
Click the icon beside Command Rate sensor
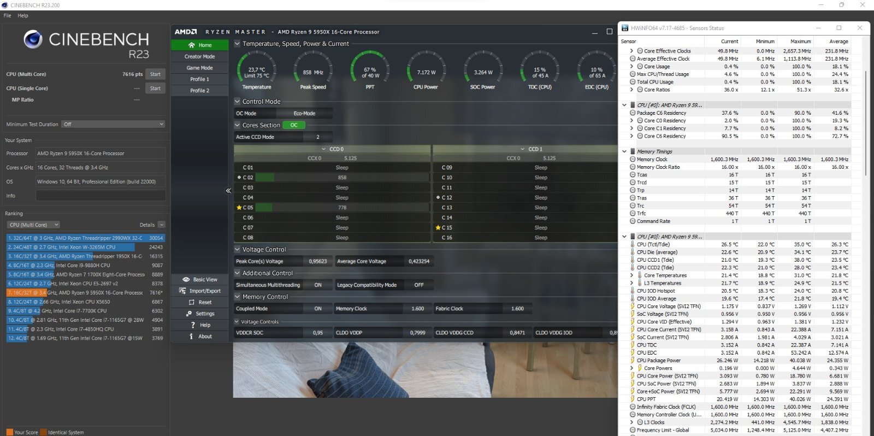pos(633,221)
